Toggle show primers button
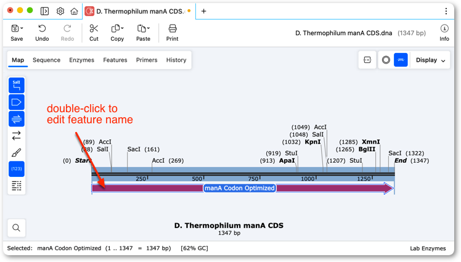The image size is (461, 262). pos(17,119)
